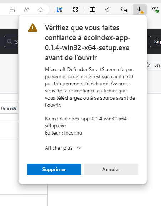The height and width of the screenshot is (206, 161).
Task: Click the GitHub Sign in button
Action: pyautogui.click(x=156, y=41)
